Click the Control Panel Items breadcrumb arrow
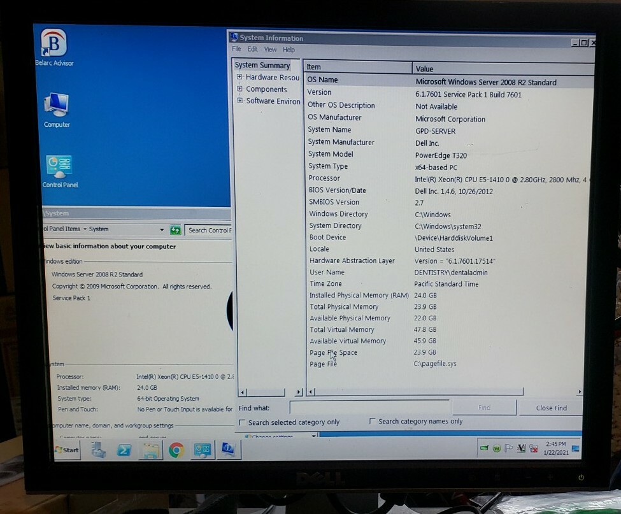 (85, 229)
